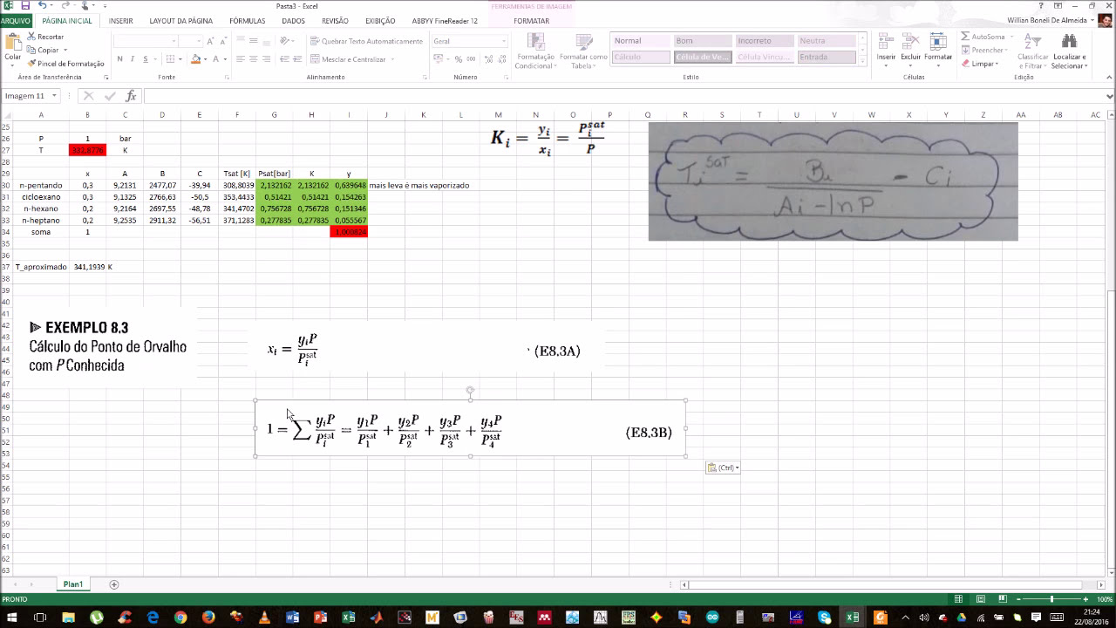Select the Plan1 sheet tab
1116x628 pixels.
pyautogui.click(x=72, y=584)
